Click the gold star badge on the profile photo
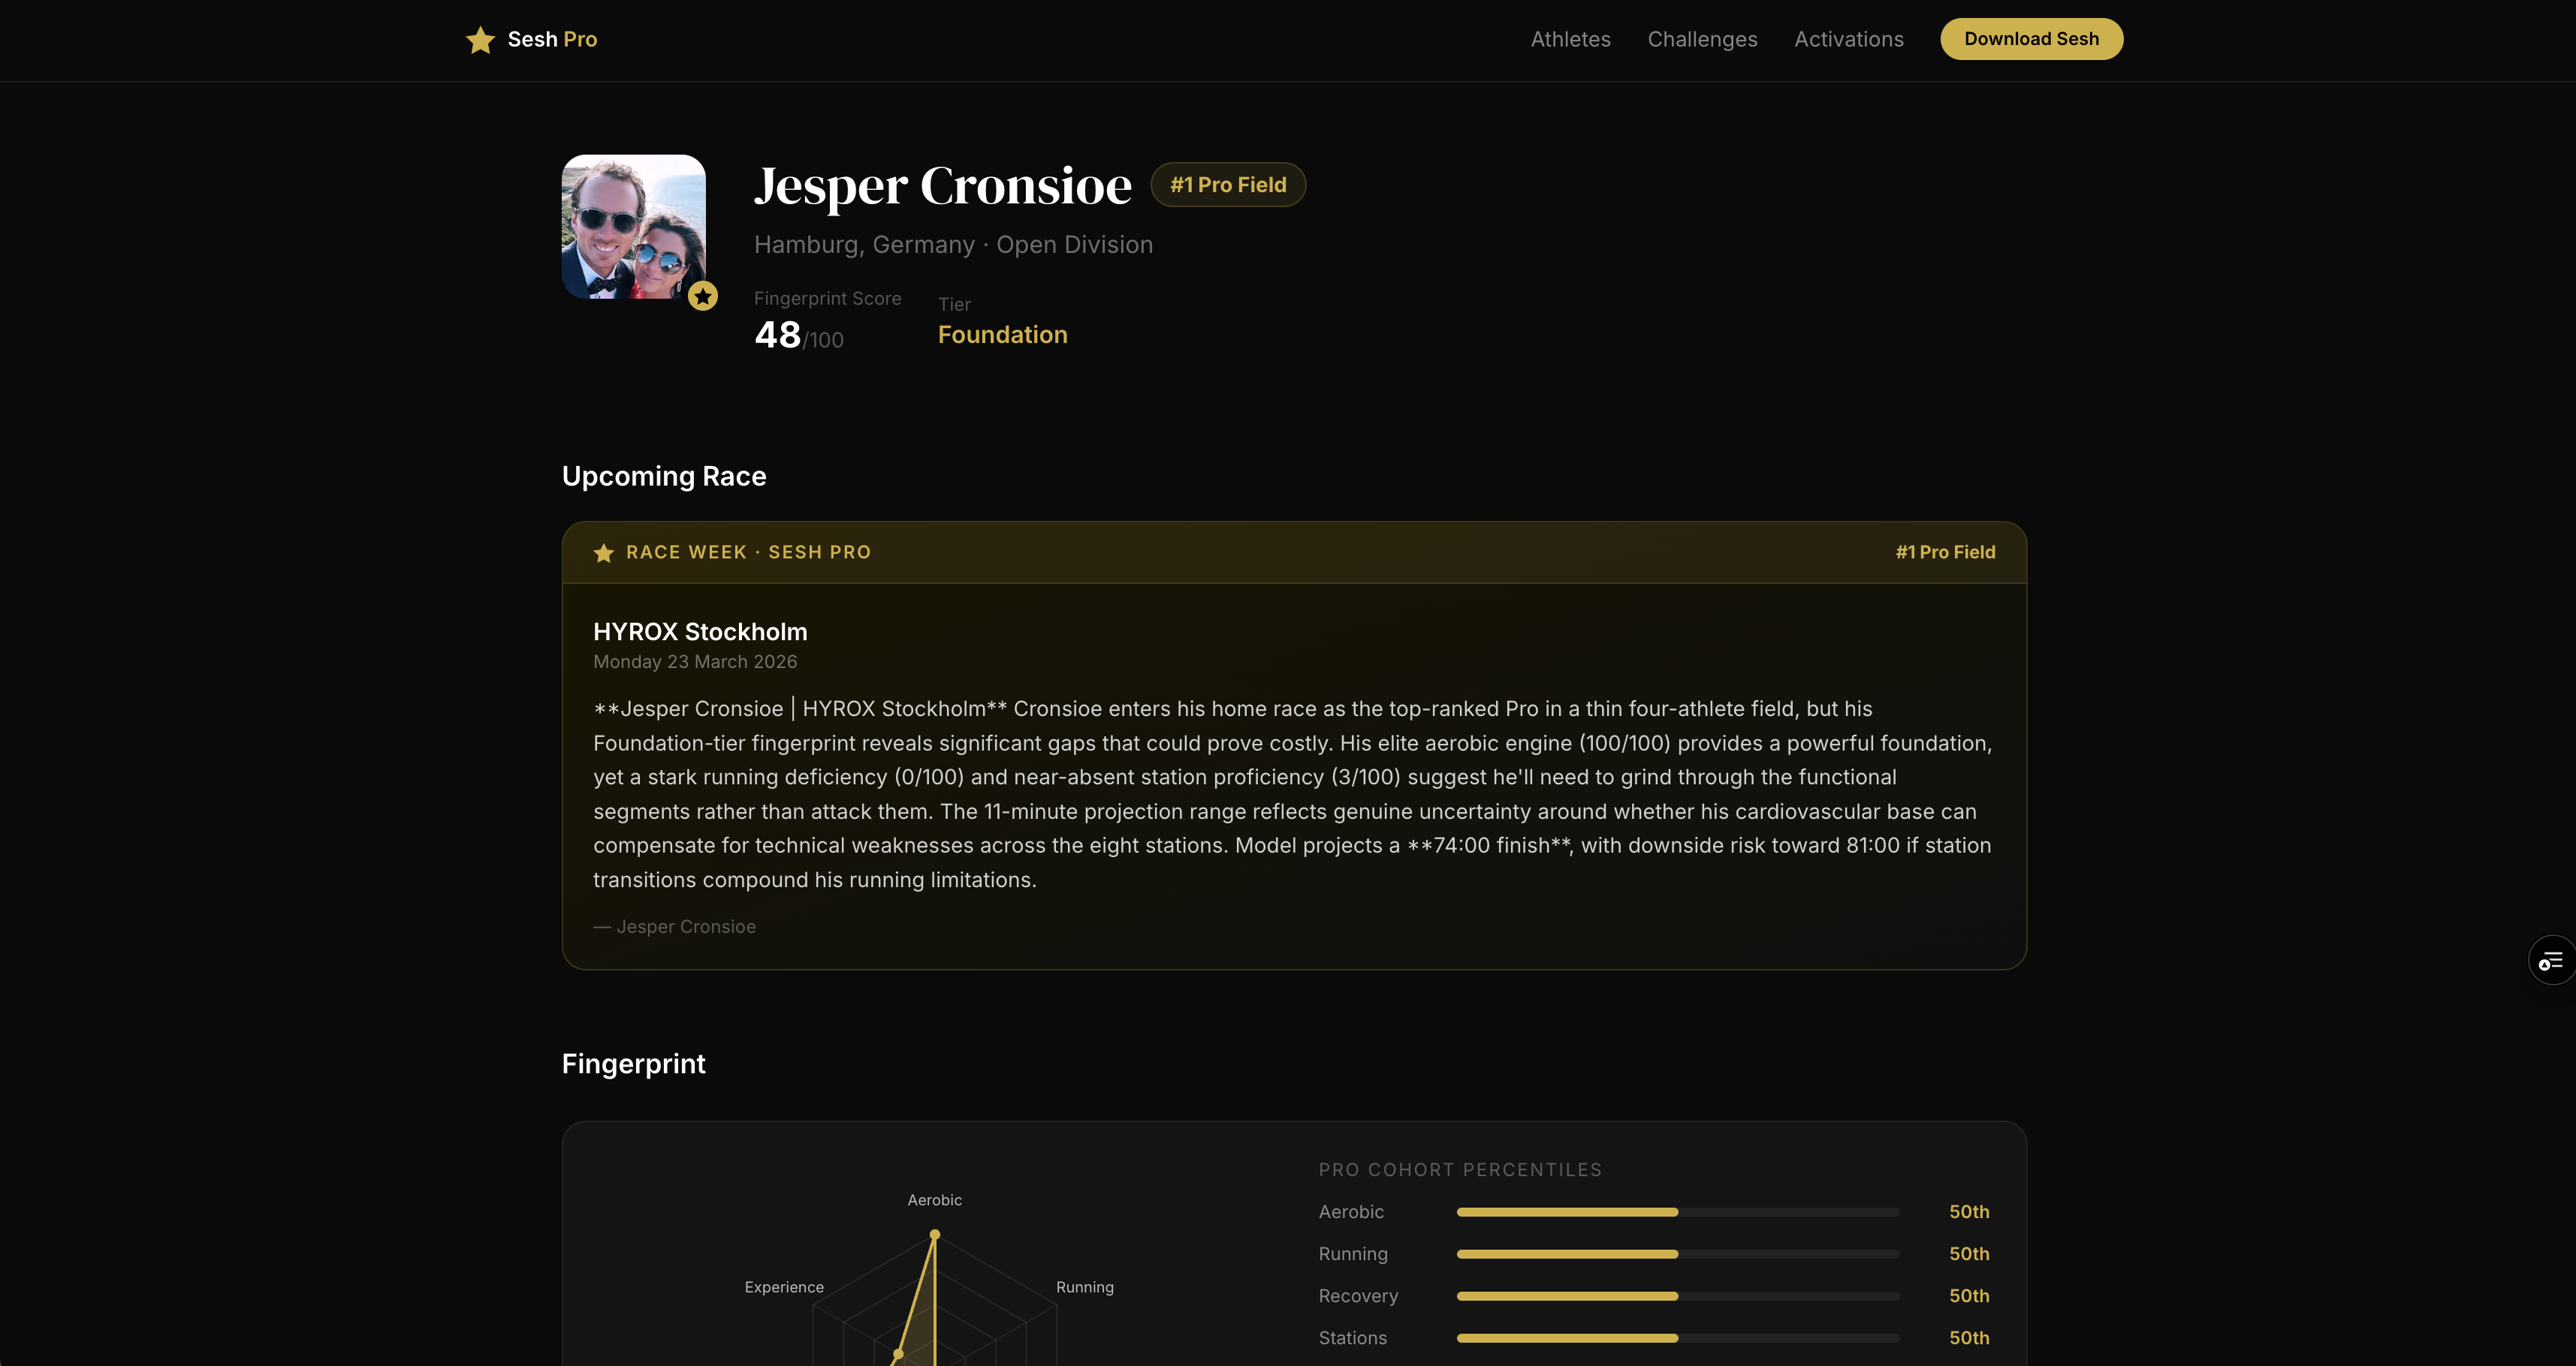Image resolution: width=2576 pixels, height=1366 pixels. click(x=703, y=296)
